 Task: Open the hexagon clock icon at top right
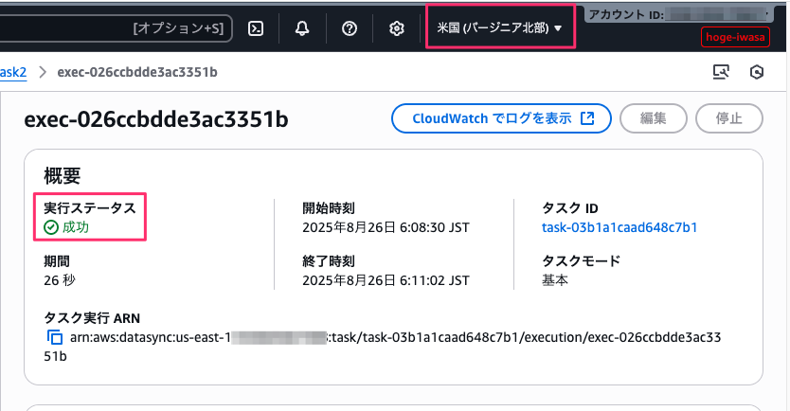pos(757,72)
